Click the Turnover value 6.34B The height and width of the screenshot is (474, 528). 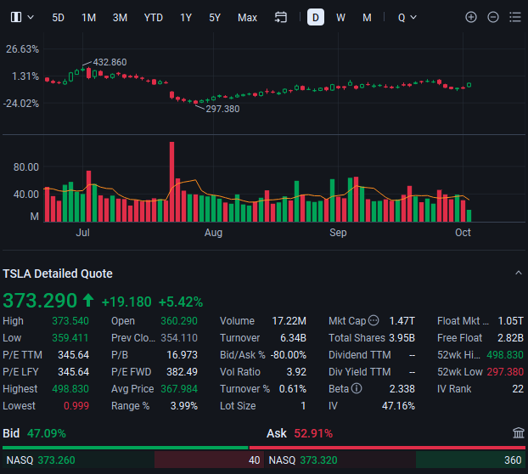click(294, 338)
